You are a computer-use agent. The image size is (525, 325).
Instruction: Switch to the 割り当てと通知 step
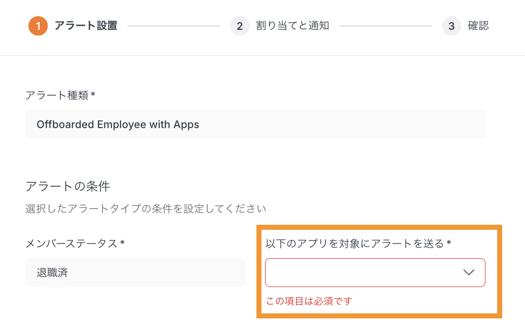click(x=292, y=26)
